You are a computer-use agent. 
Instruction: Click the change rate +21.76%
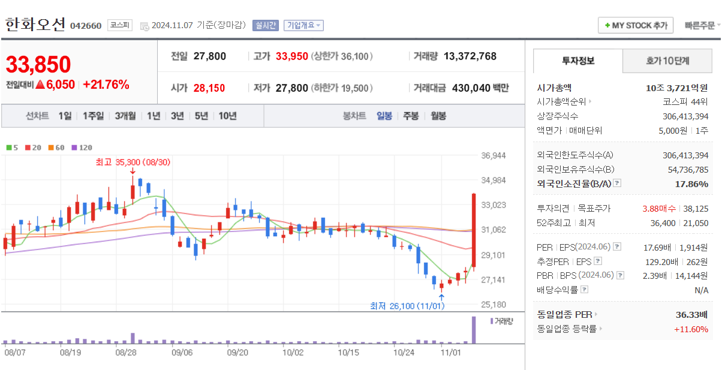pyautogui.click(x=106, y=85)
